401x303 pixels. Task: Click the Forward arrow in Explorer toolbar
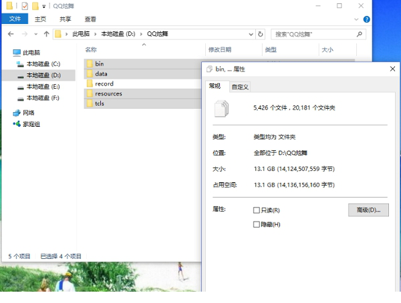pos(25,34)
